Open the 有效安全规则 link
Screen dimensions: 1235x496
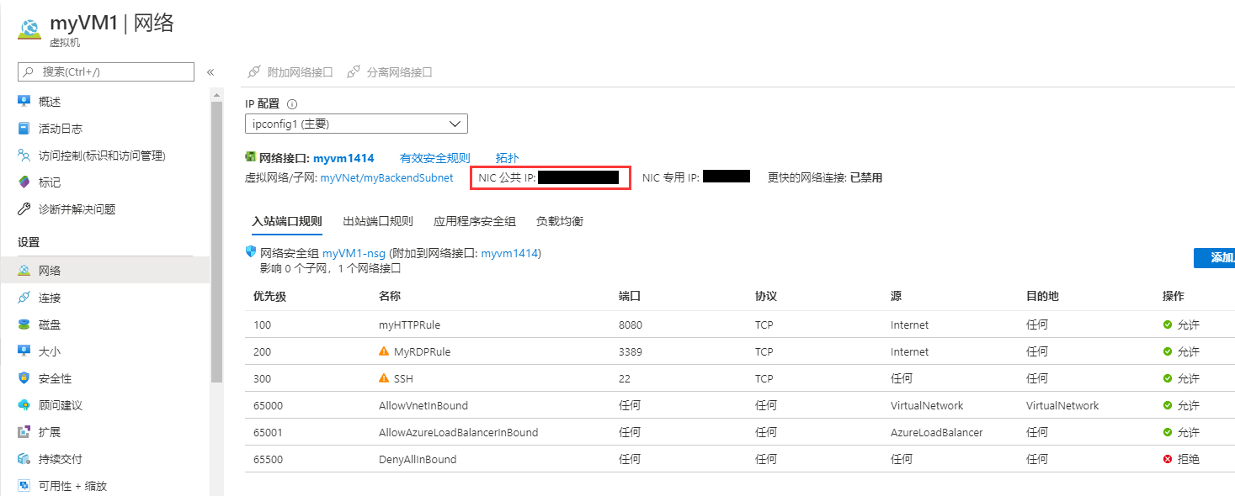[435, 158]
